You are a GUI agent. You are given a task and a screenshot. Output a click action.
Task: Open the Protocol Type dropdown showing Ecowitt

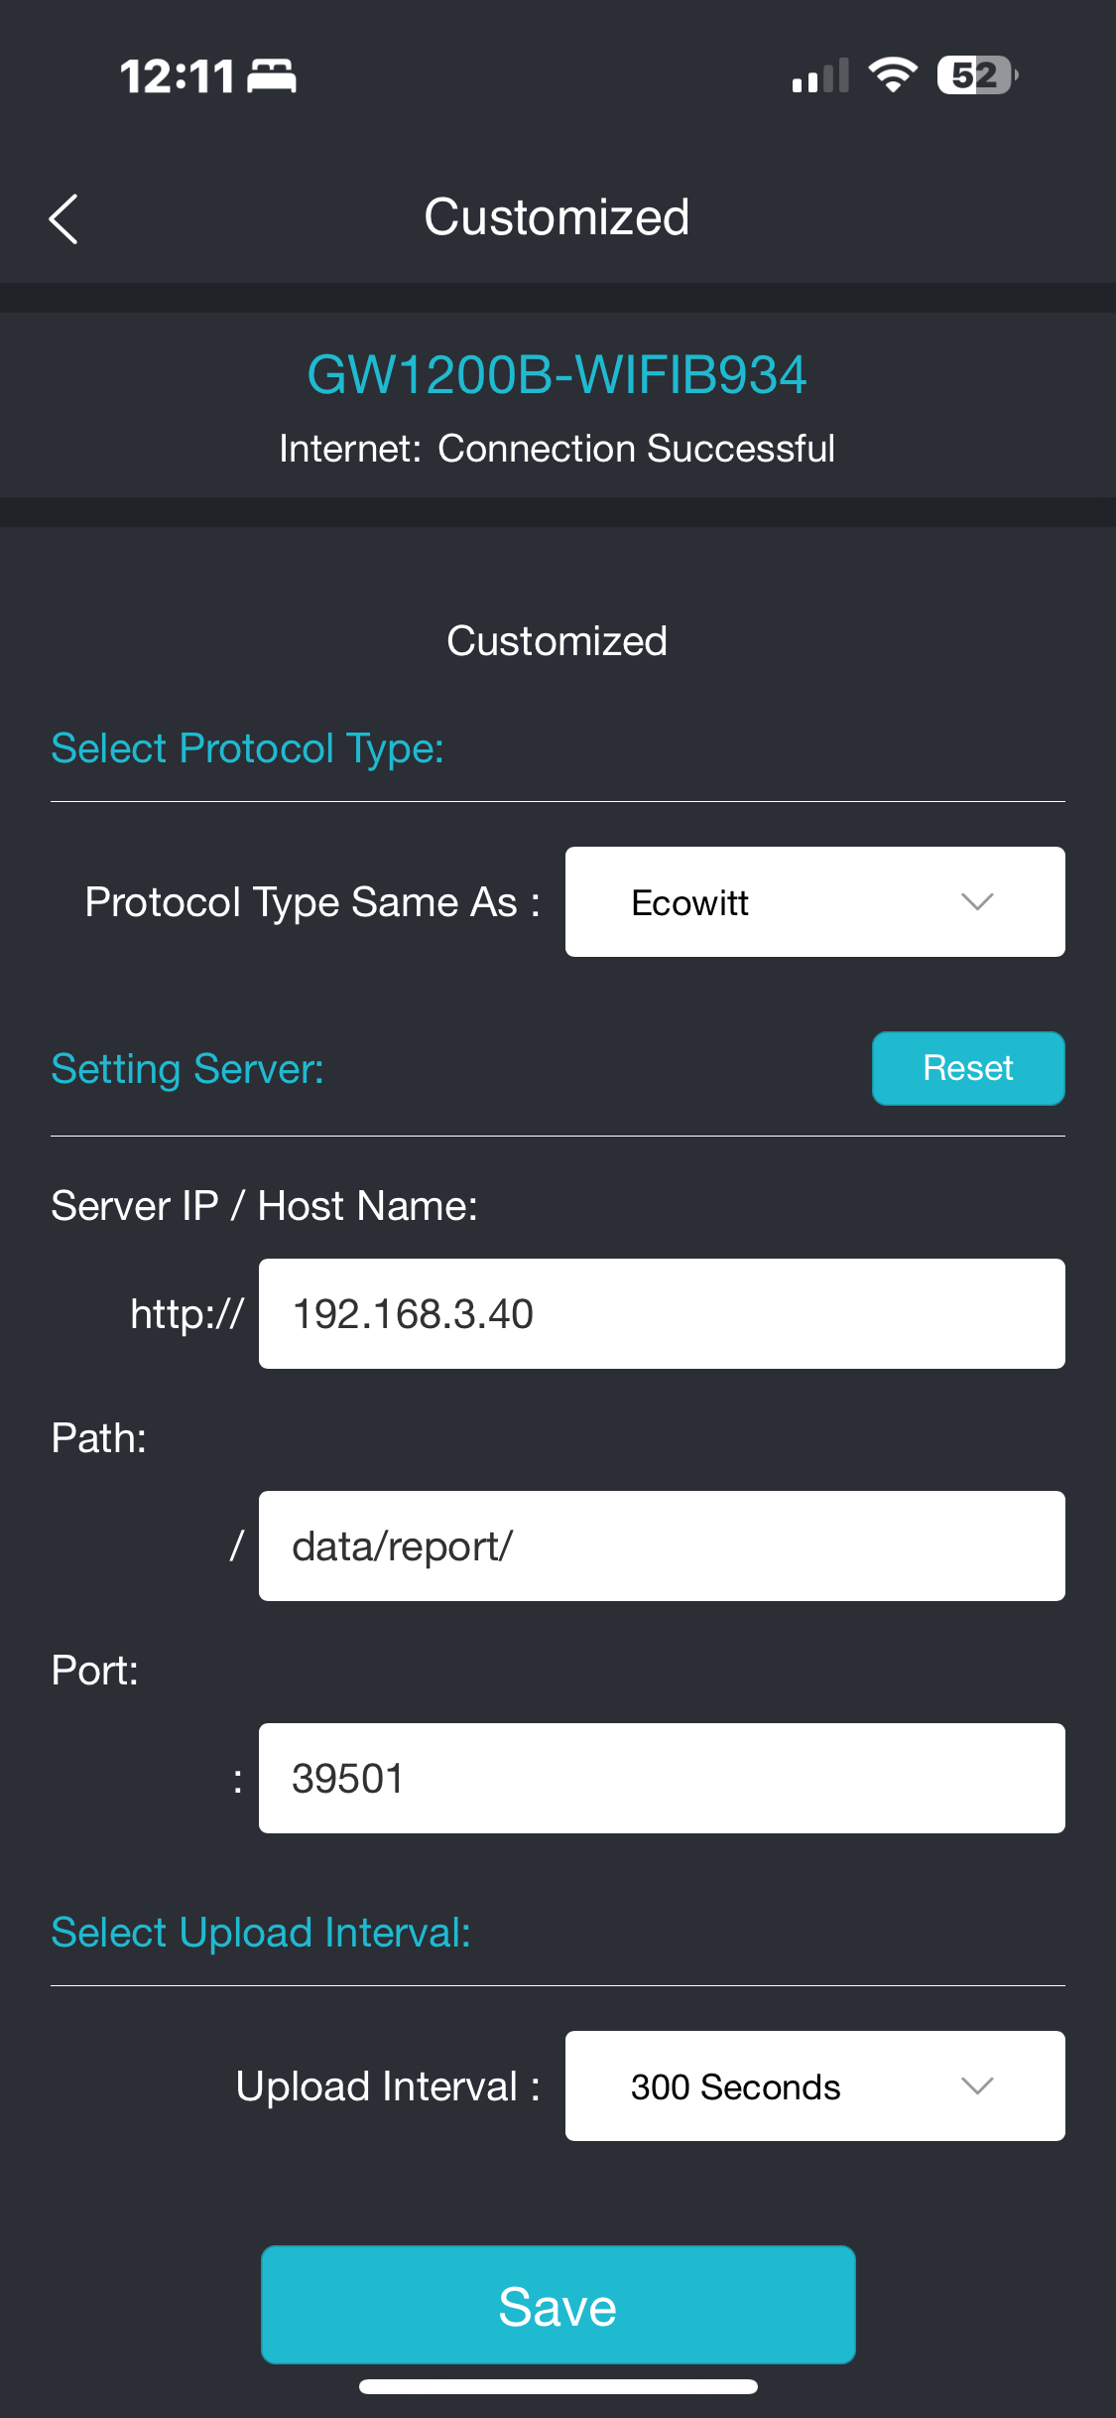coord(814,901)
